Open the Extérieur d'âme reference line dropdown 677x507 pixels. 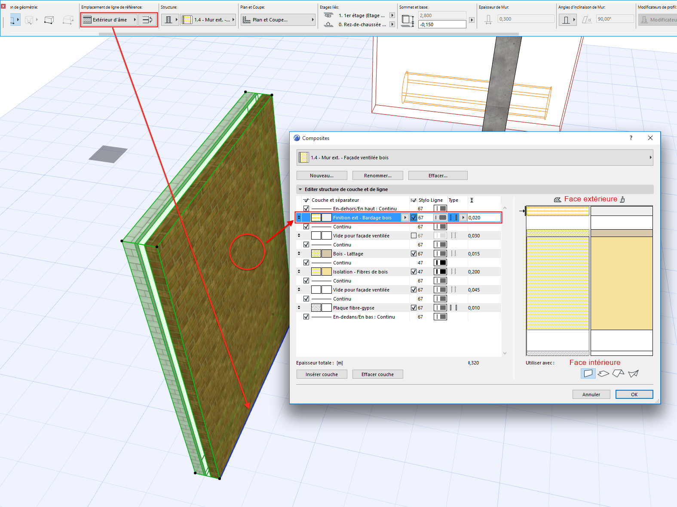(110, 20)
